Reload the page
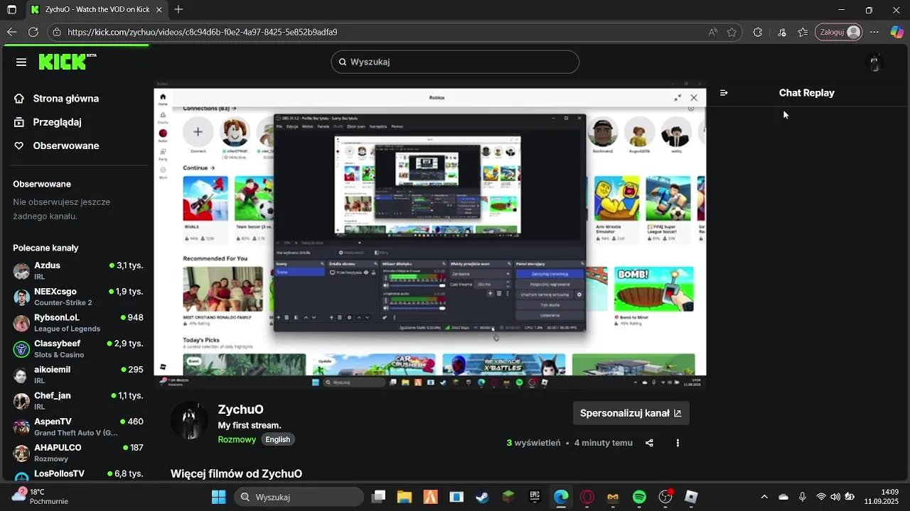This screenshot has height=511, width=910. (x=33, y=32)
